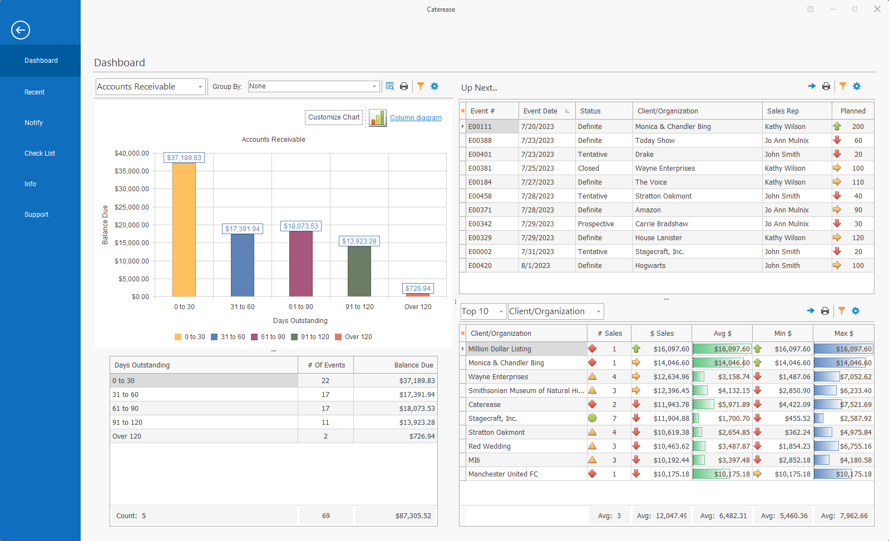
Task: Filter the Top 10 panel
Action: (842, 311)
